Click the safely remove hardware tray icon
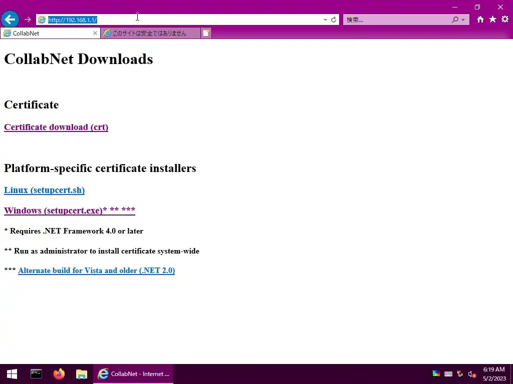The height and width of the screenshot is (384, 513). click(460, 374)
